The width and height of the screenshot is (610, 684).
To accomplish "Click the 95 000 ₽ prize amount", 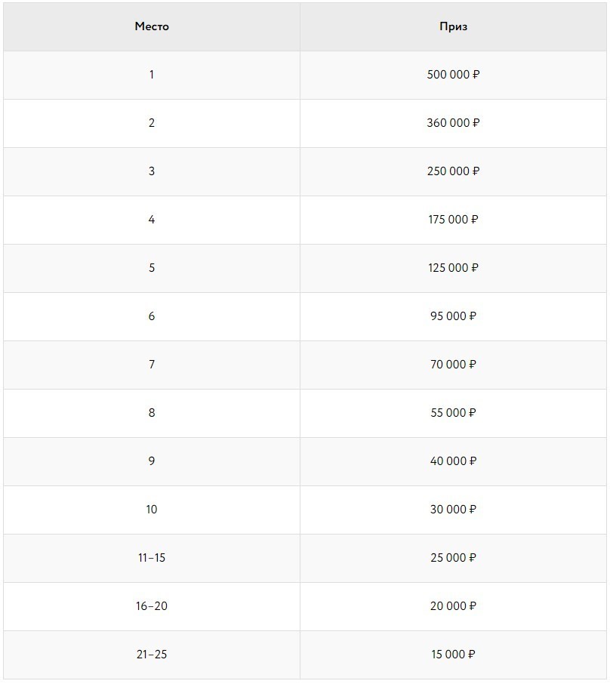I will click(x=453, y=316).
